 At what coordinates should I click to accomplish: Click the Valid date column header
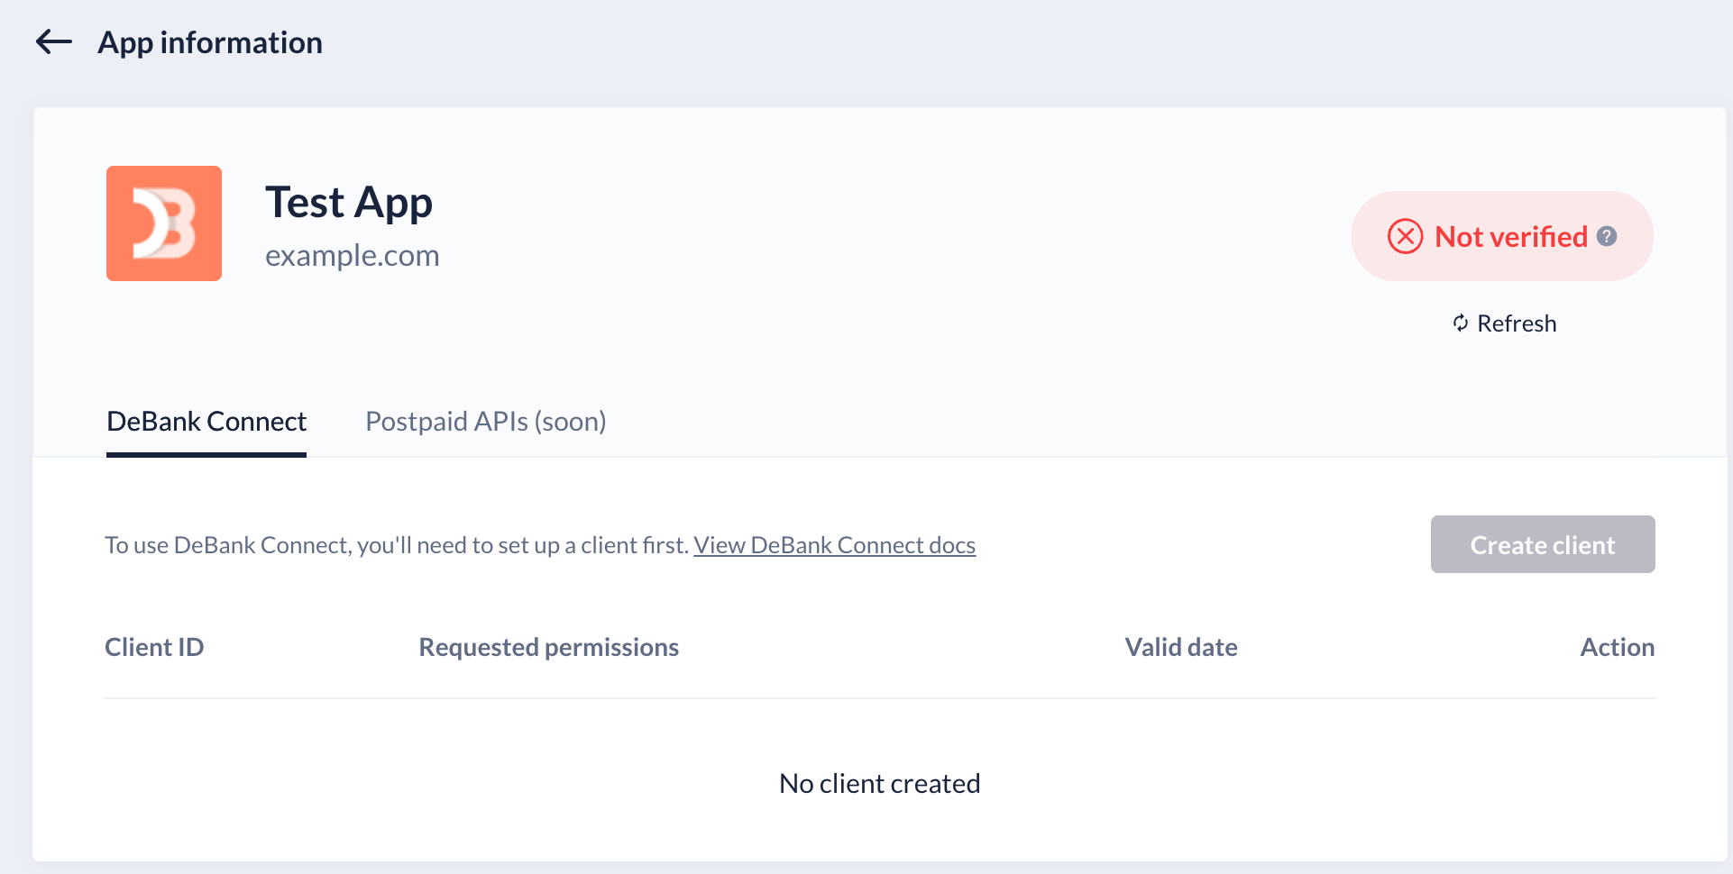pyautogui.click(x=1181, y=647)
